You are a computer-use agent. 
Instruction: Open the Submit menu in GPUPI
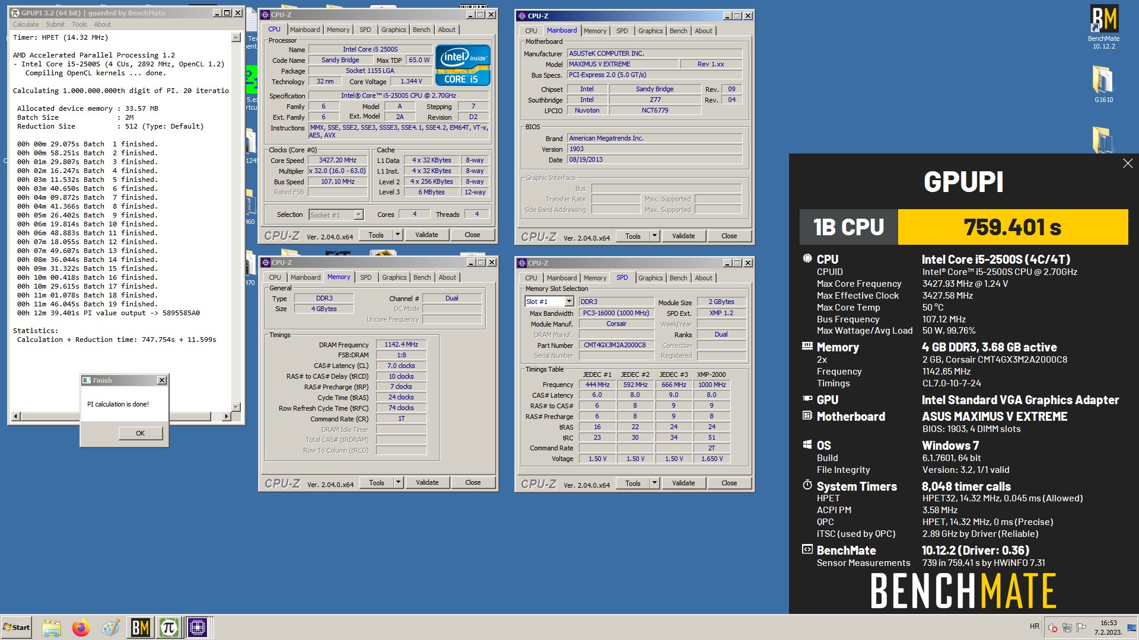(55, 24)
